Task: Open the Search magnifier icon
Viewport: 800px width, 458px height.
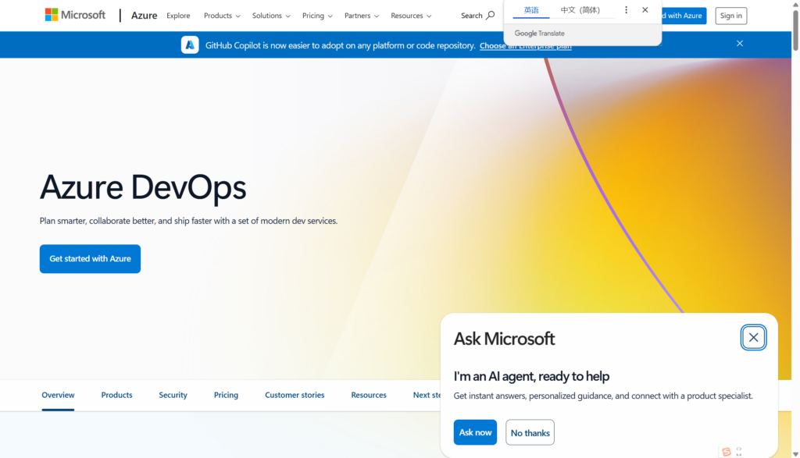Action: [490, 16]
